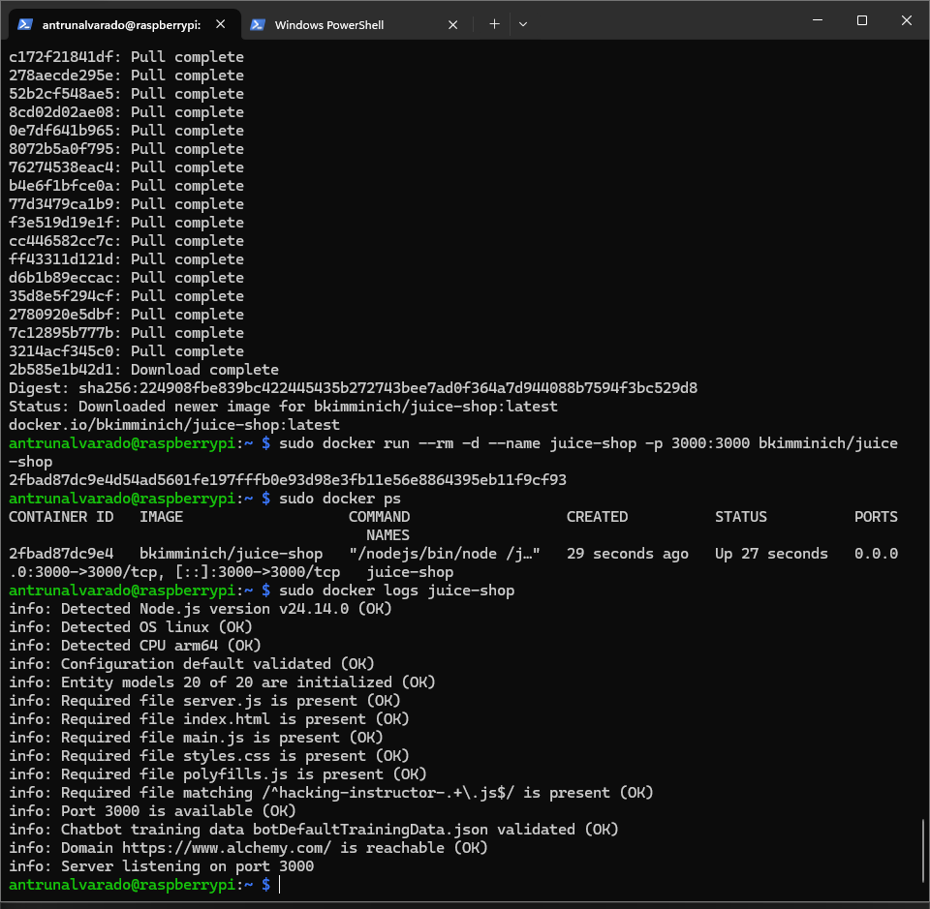Screen dimensions: 930x909
Task: Click 'Detected Node.js version v24.14.0' line
Action: (x=201, y=609)
